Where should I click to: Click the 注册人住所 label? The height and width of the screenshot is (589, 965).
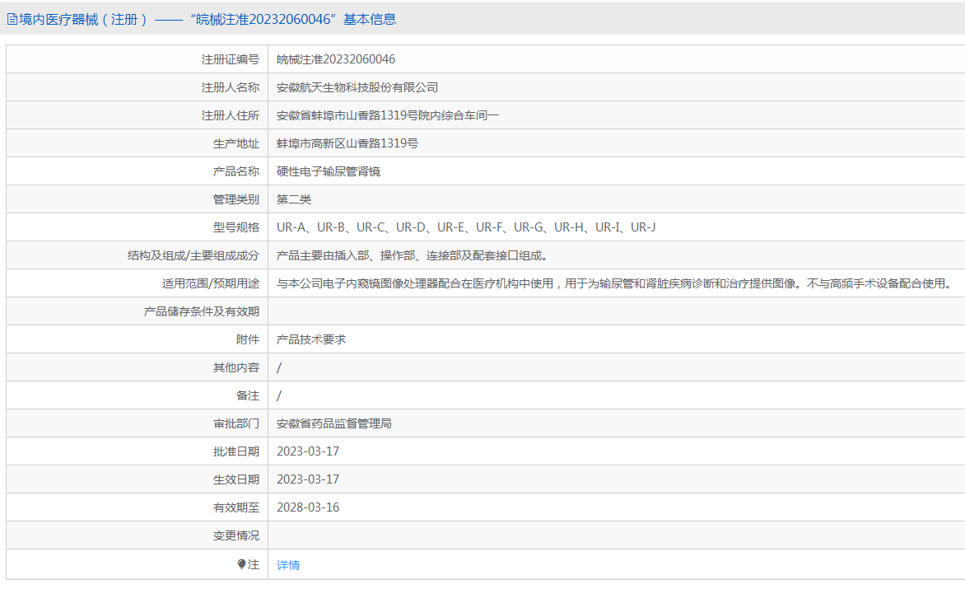231,115
